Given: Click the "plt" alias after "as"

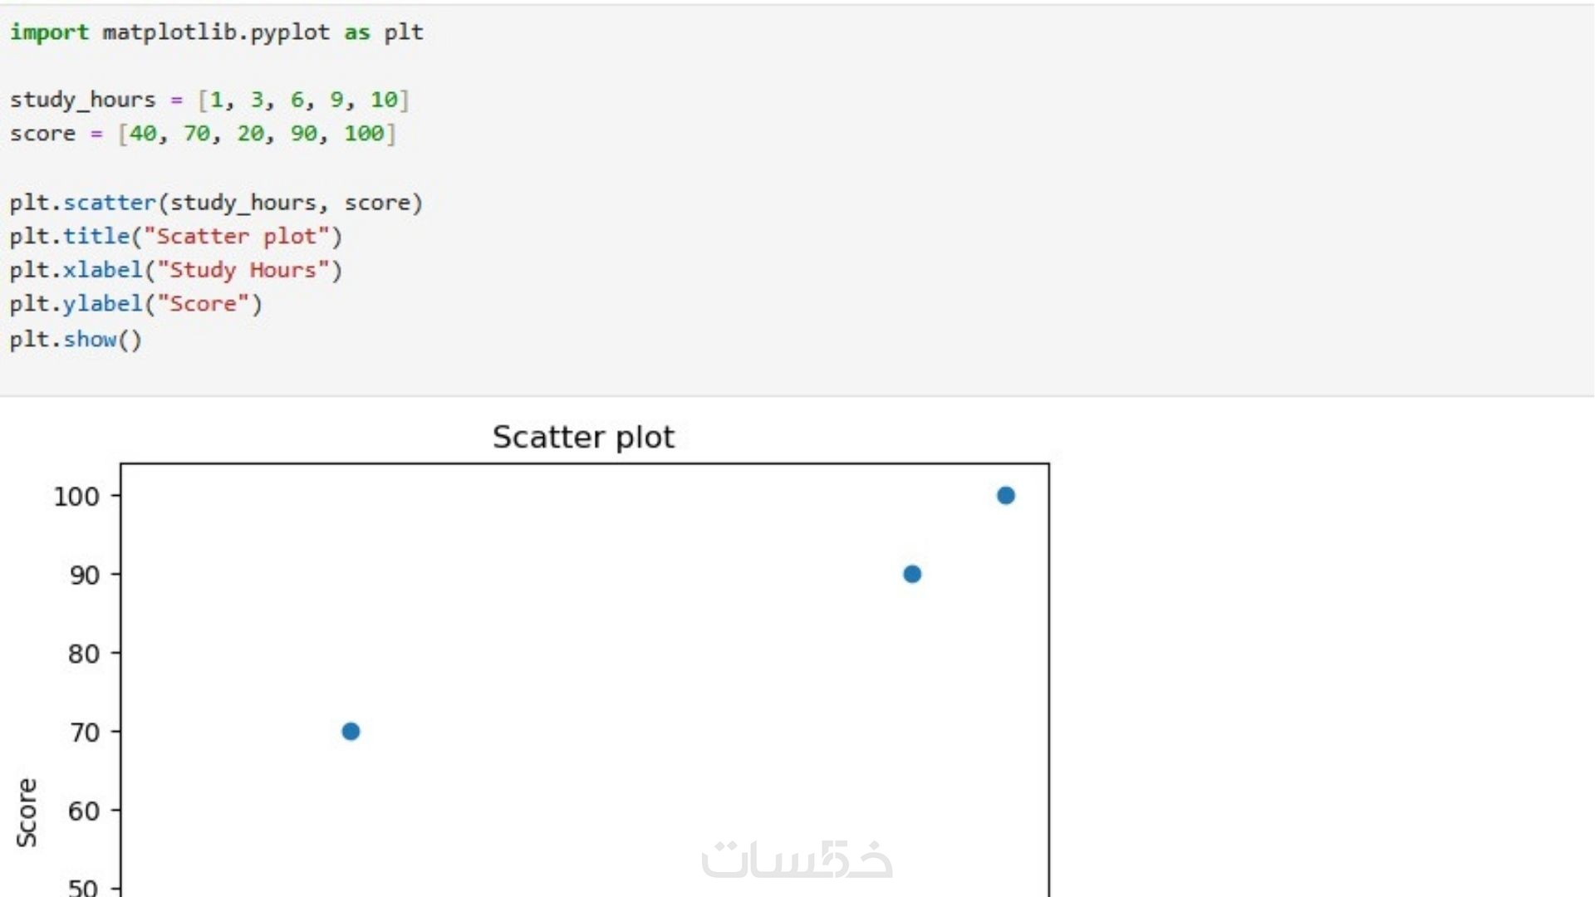Looking at the screenshot, I should pos(404,32).
